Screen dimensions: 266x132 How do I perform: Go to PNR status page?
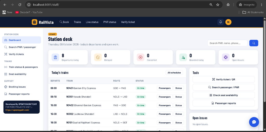tap(110, 22)
